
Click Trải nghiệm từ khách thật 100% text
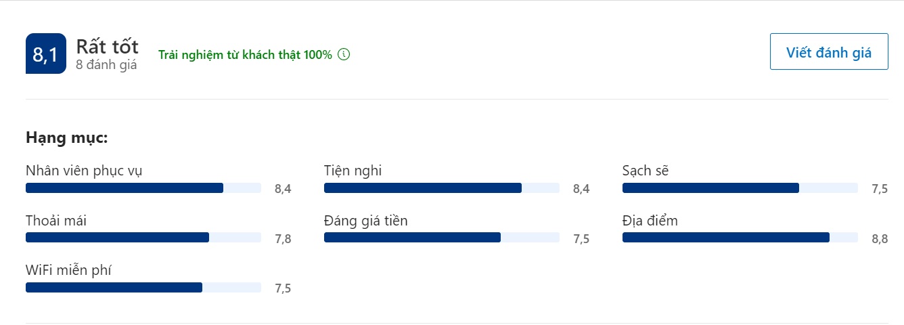[245, 55]
